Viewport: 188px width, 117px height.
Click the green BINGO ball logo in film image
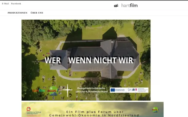53,91
